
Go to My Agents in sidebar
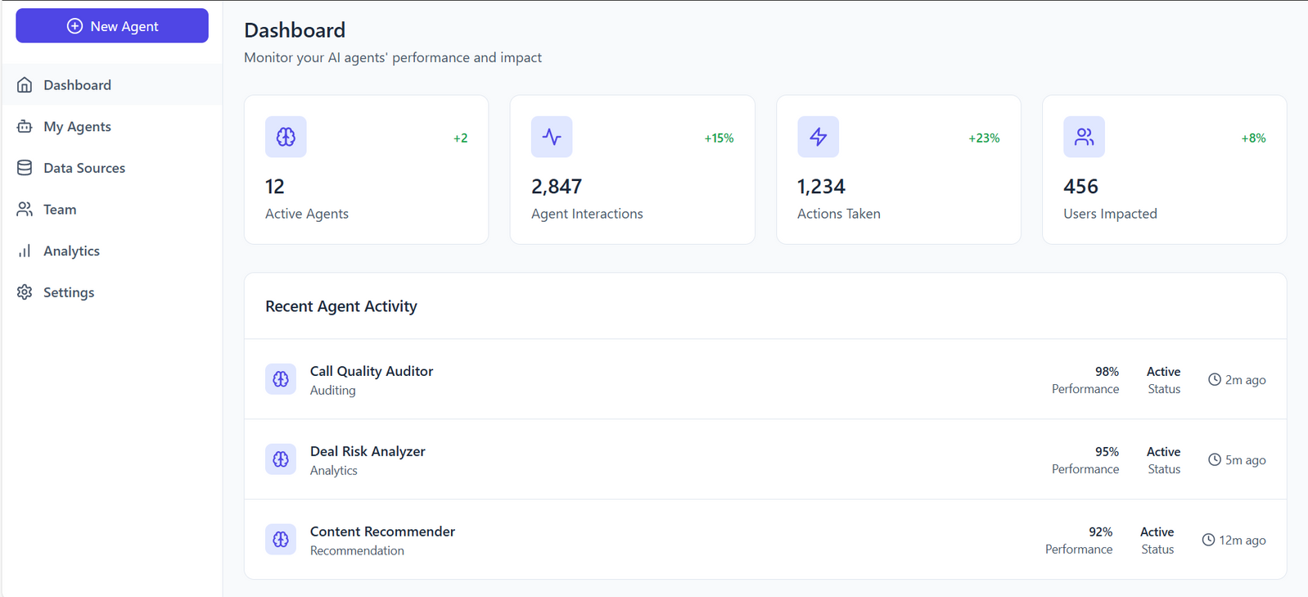[x=77, y=127]
